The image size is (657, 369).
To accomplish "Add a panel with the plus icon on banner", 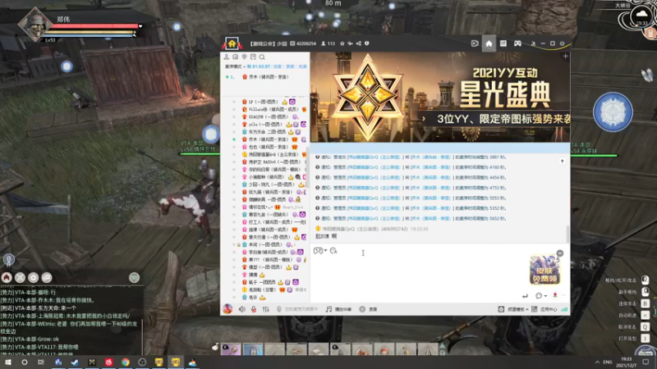I will pos(565,56).
